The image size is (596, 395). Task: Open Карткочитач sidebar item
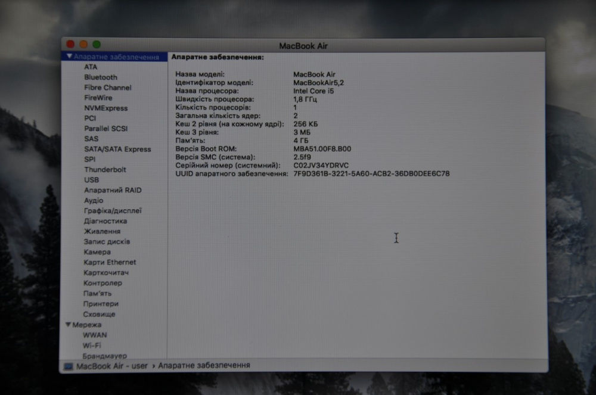point(106,273)
